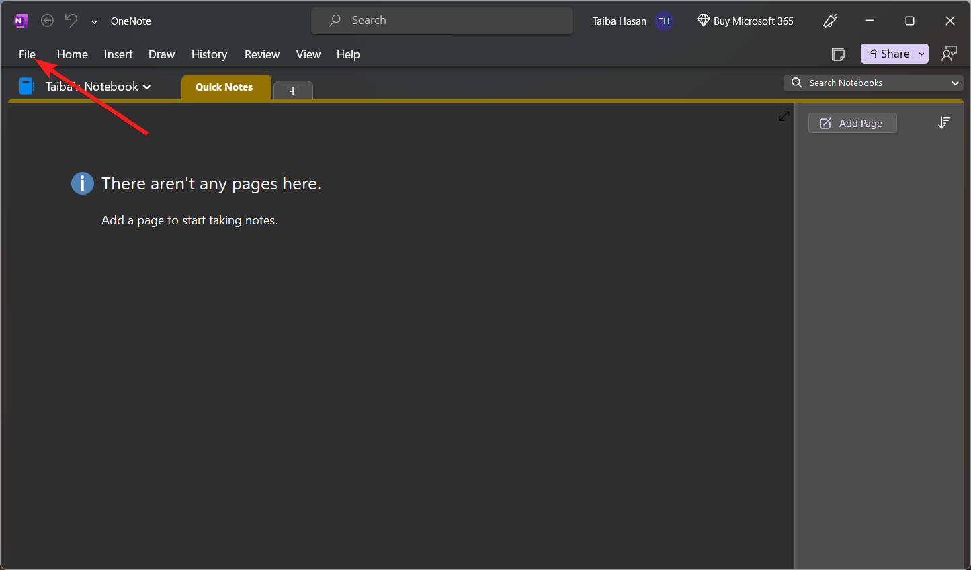Switch to the Review tab

262,54
